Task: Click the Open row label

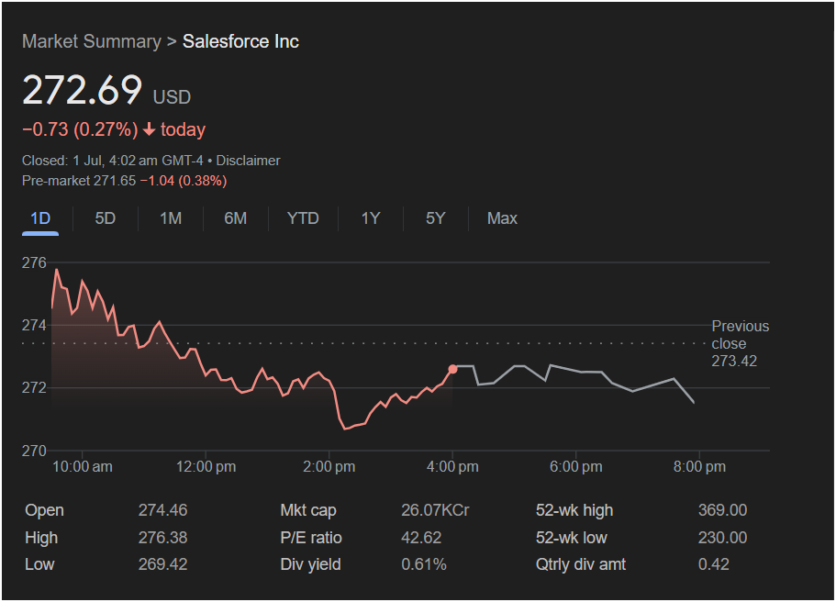Action: pyautogui.click(x=44, y=510)
